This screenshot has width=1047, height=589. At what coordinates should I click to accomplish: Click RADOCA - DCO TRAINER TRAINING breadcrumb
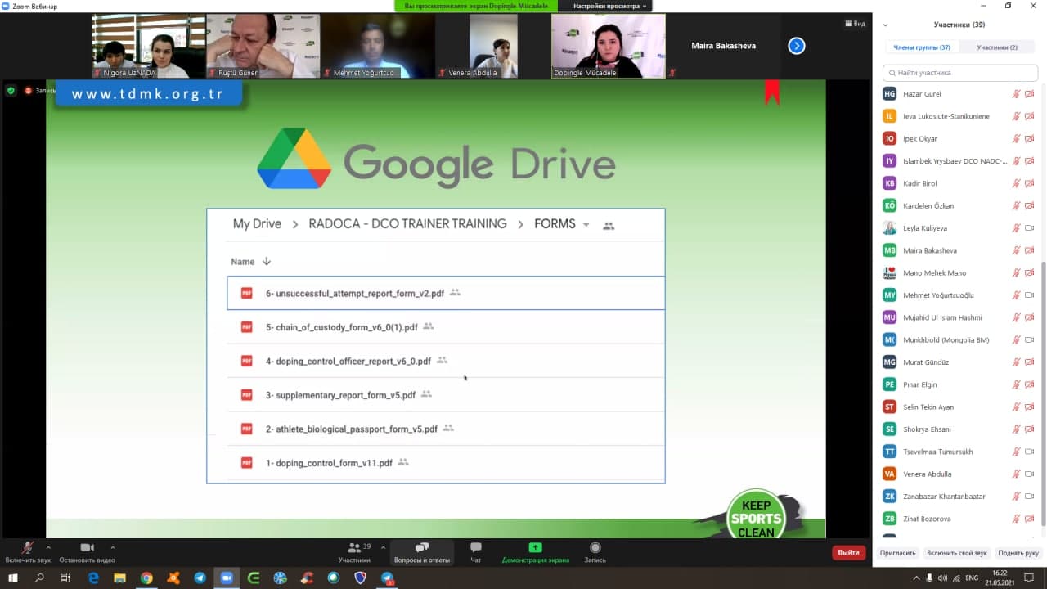pyautogui.click(x=407, y=224)
